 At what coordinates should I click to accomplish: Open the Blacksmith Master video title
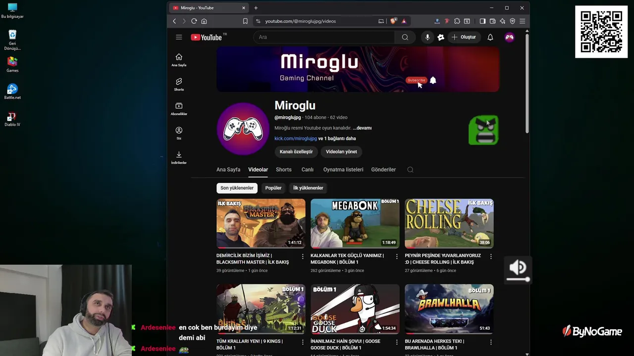click(253, 259)
